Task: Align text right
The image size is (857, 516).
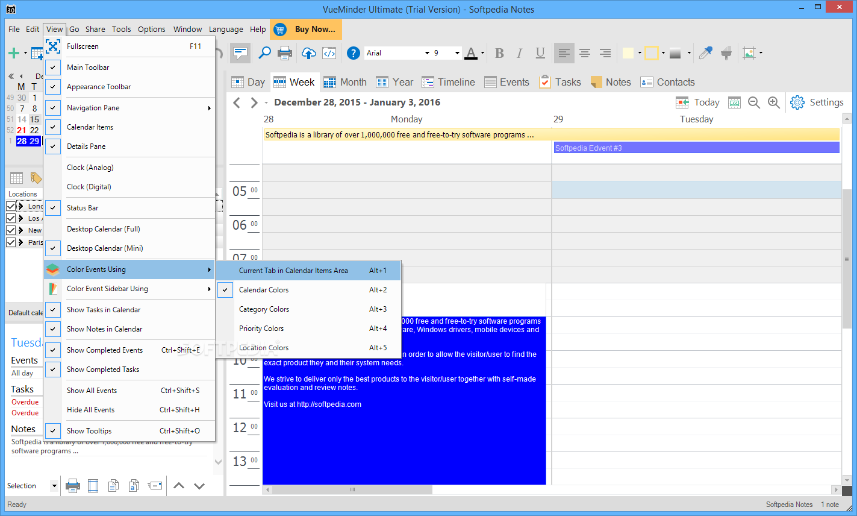Action: (x=605, y=53)
